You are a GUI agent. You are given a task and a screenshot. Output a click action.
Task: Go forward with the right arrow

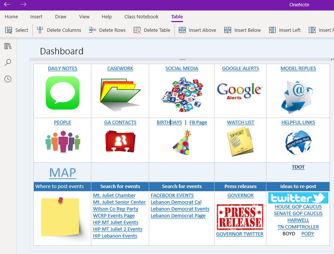click(23, 4)
